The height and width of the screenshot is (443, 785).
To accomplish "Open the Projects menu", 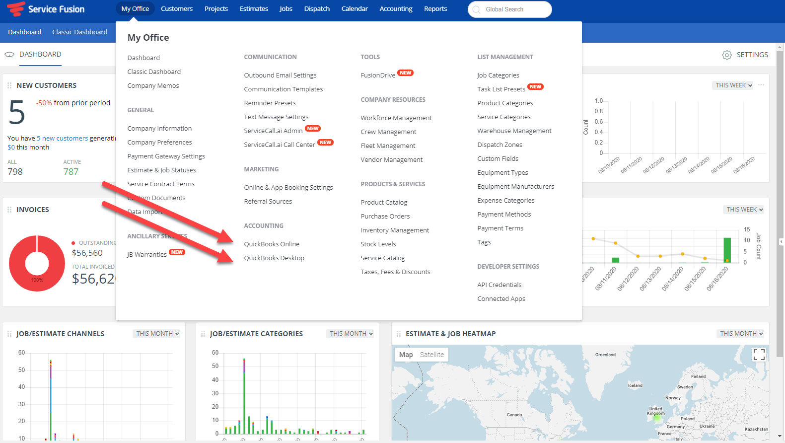I will click(216, 9).
